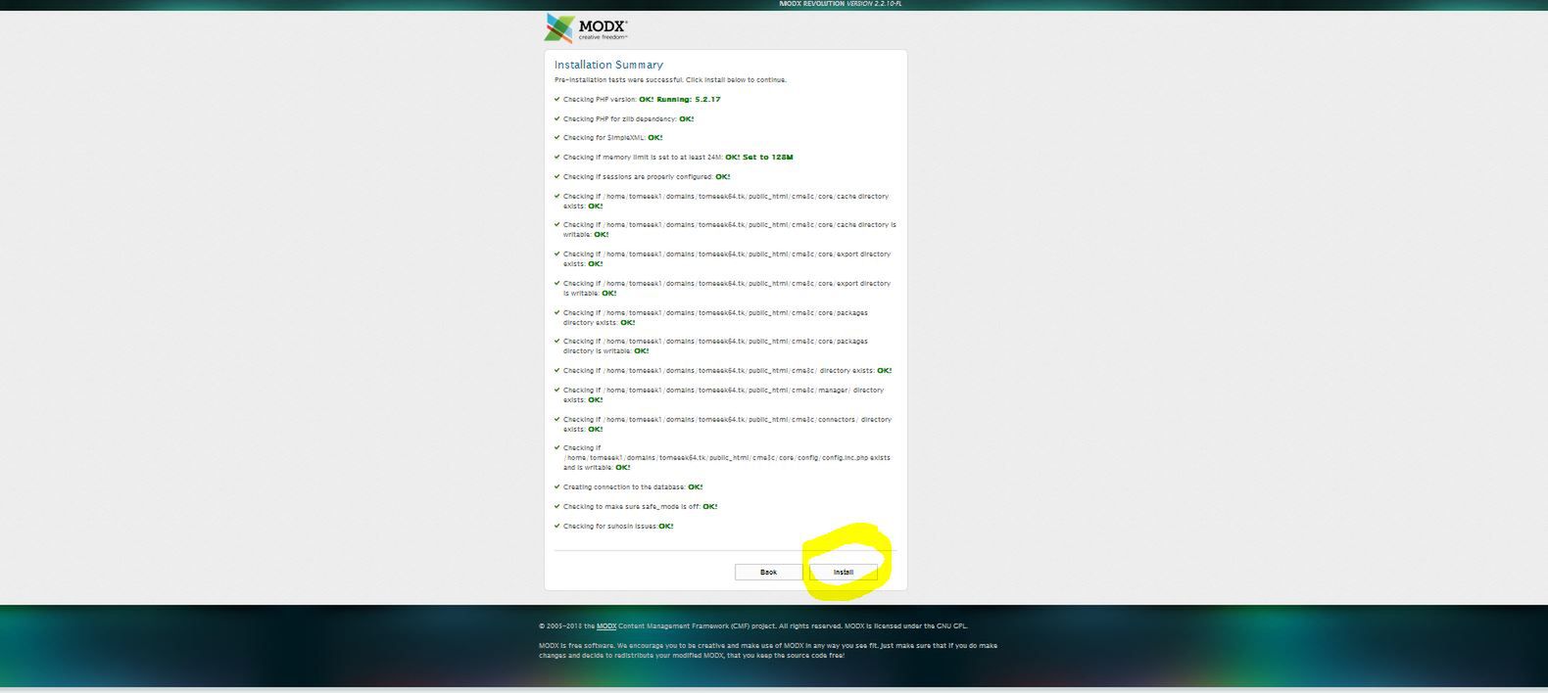
Task: Click the checkmark beside manager/ directory exists
Action: click(557, 390)
